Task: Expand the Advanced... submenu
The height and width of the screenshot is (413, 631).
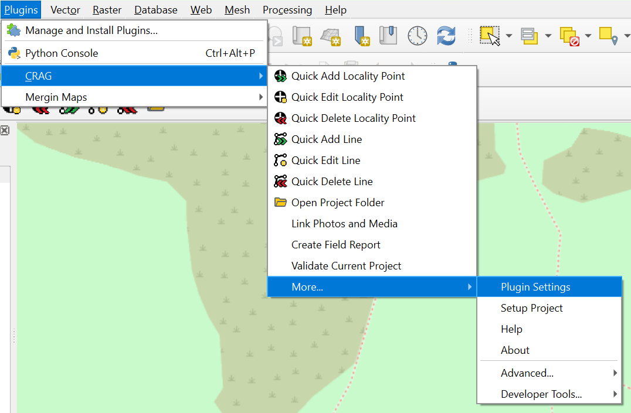Action: 549,373
